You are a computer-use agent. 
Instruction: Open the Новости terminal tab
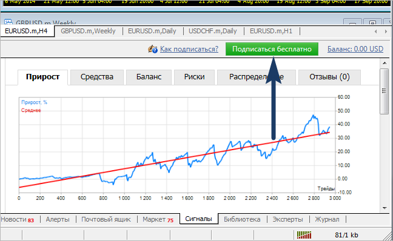point(18,219)
